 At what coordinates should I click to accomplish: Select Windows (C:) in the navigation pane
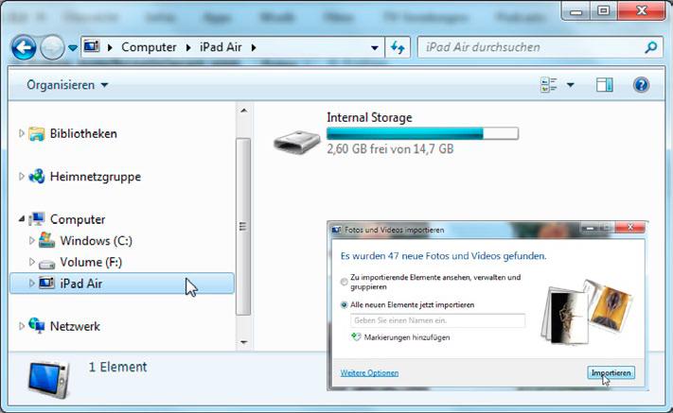(x=97, y=241)
